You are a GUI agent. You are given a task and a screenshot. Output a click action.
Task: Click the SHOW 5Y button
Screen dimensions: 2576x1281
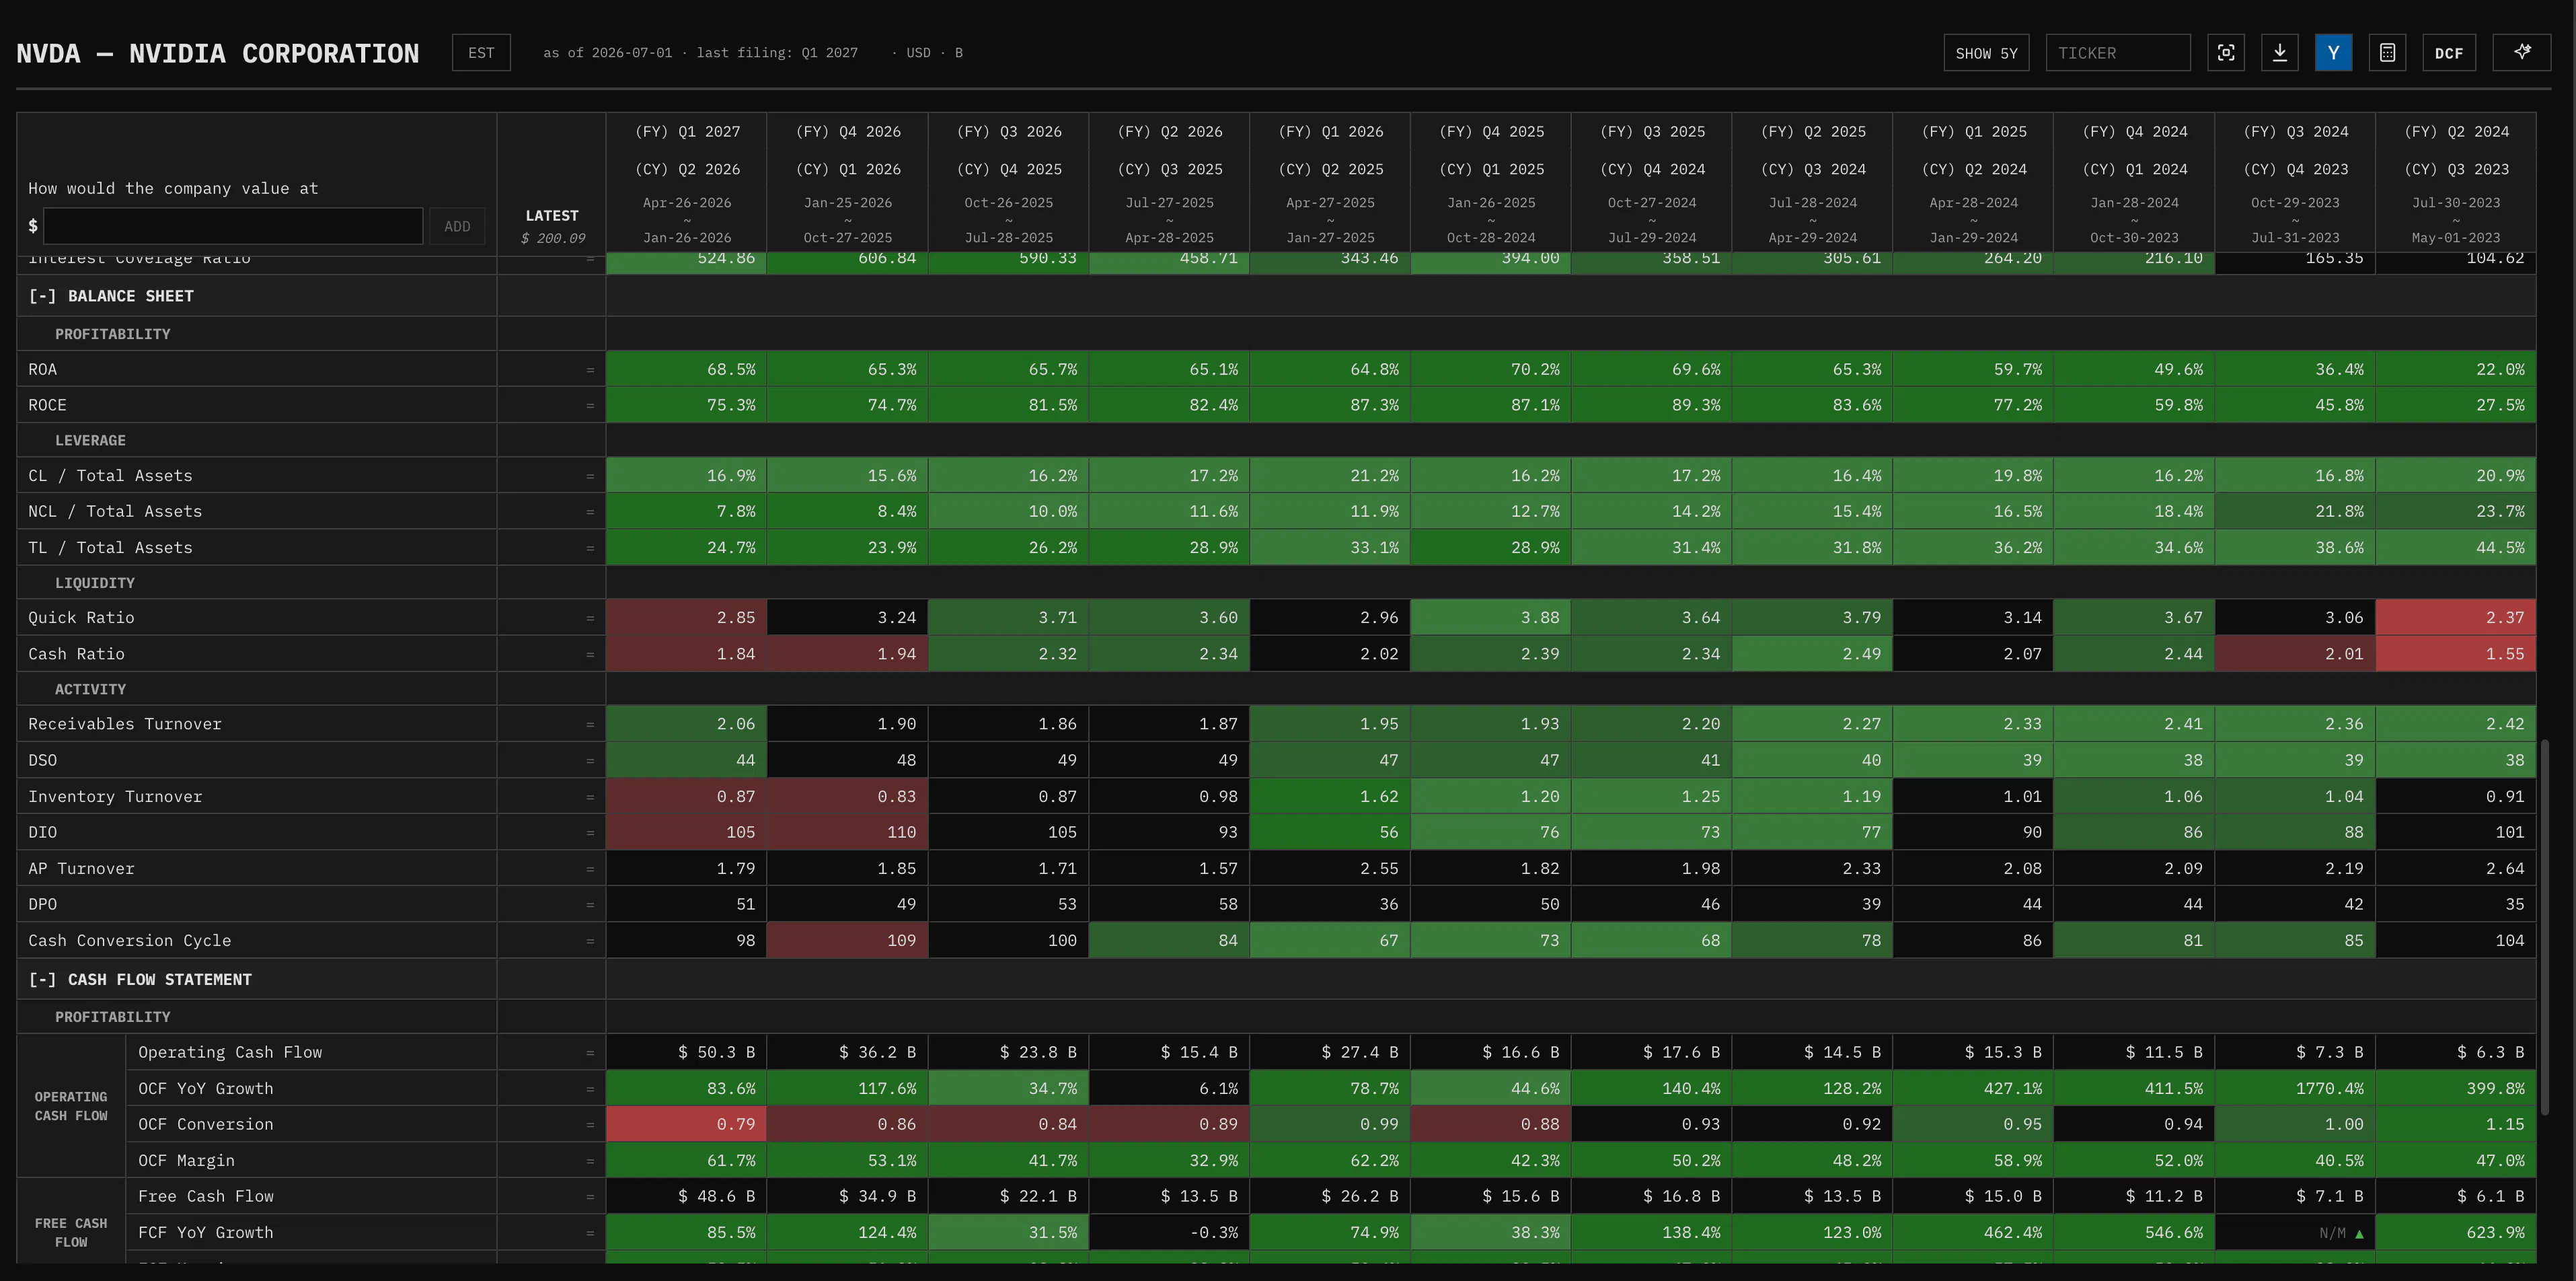[x=1986, y=53]
